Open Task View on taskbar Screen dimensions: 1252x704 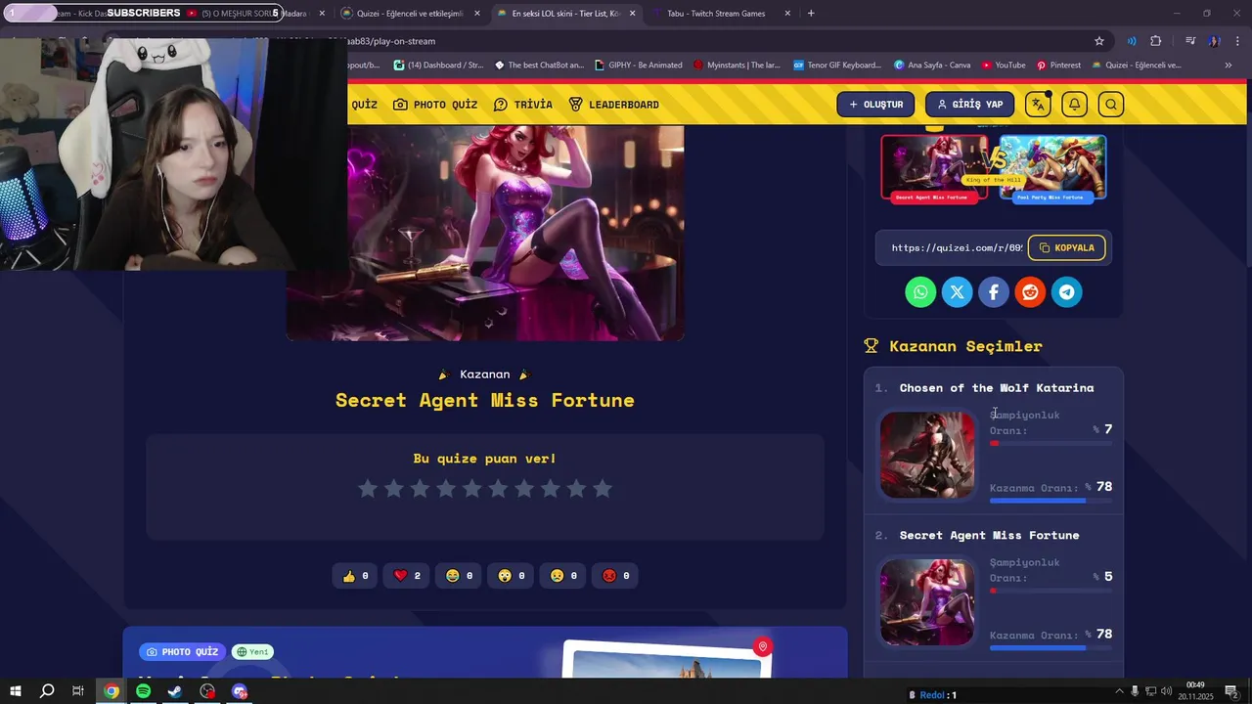tap(78, 691)
